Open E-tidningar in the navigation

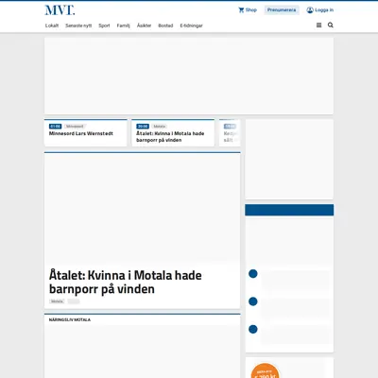click(x=191, y=26)
